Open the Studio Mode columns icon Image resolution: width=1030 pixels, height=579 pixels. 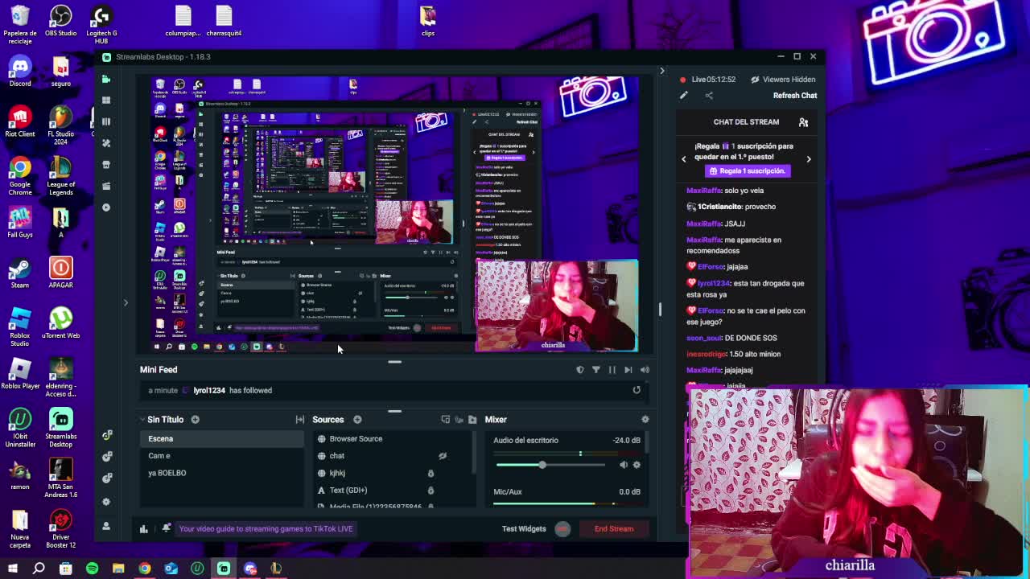(106, 121)
